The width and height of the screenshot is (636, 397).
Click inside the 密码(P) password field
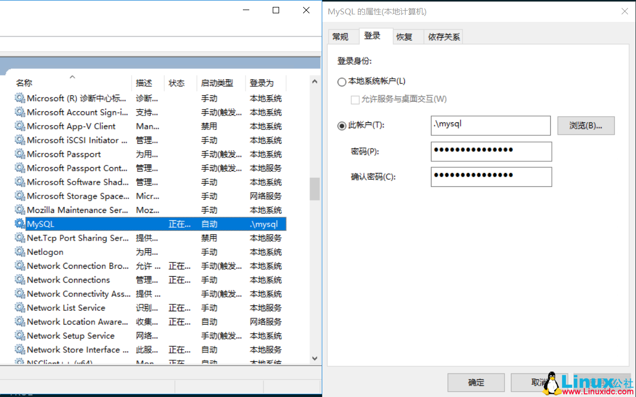coord(490,151)
